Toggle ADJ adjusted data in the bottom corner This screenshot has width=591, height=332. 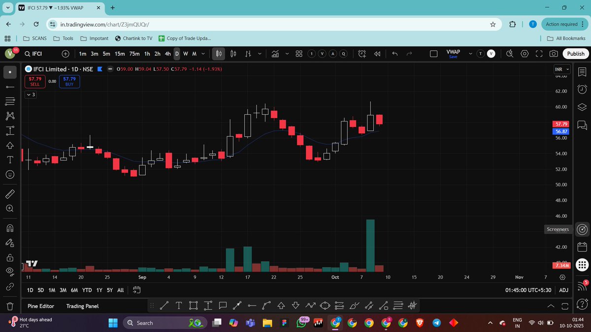pos(563,290)
